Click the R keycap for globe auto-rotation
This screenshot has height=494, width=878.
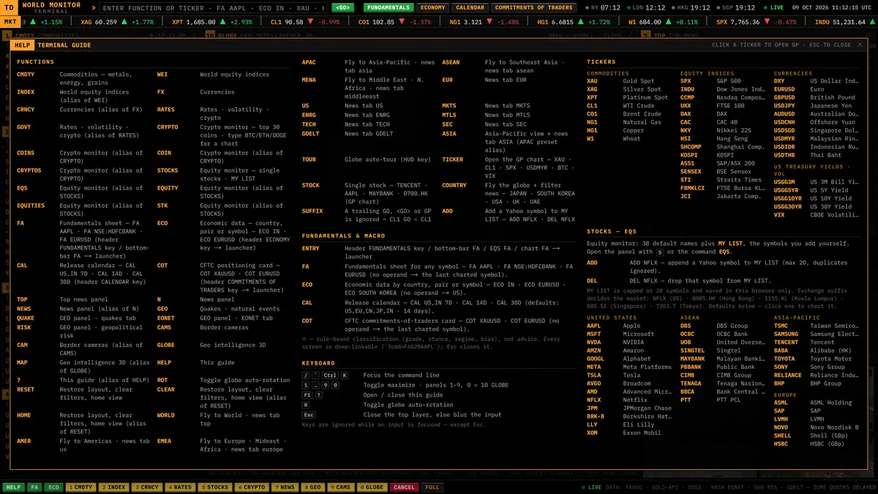(306, 405)
